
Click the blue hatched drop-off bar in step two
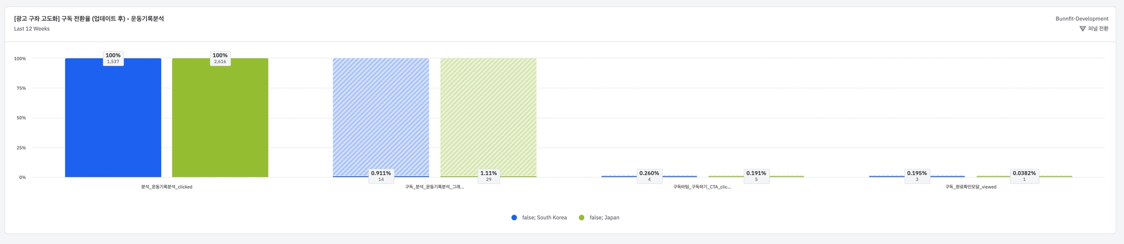(x=381, y=115)
